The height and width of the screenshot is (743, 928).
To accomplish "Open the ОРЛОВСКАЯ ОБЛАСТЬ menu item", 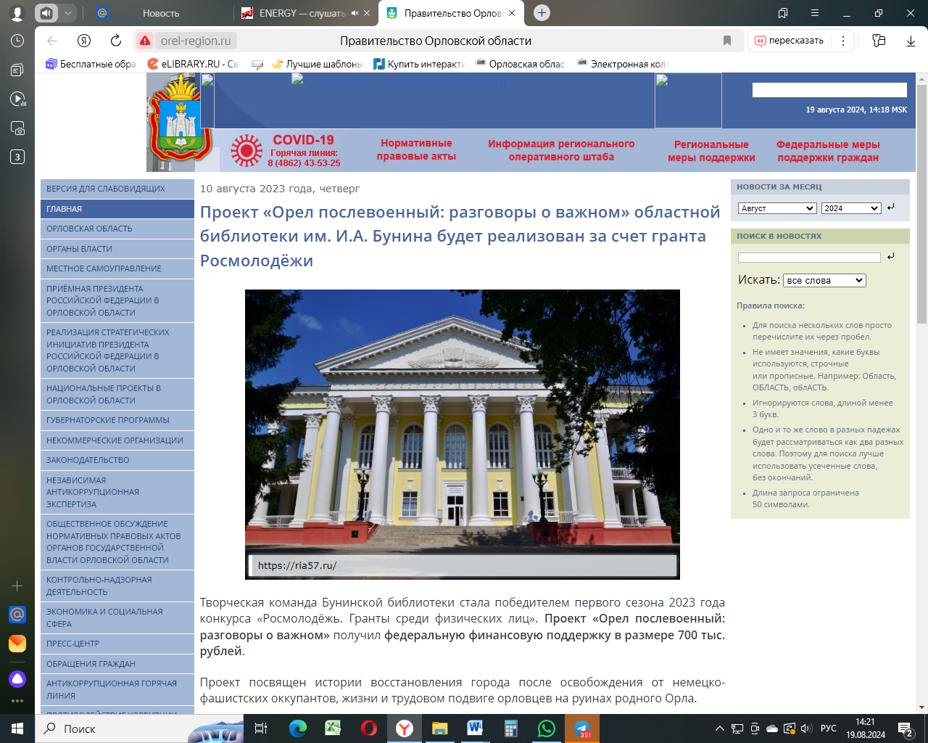I will 89,229.
